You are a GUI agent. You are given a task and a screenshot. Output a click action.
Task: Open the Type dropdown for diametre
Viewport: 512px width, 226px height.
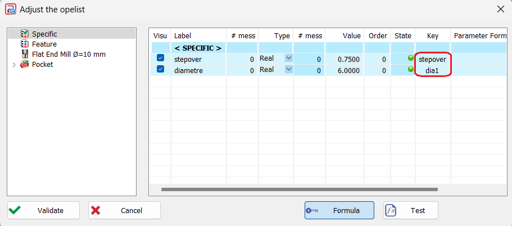click(288, 69)
